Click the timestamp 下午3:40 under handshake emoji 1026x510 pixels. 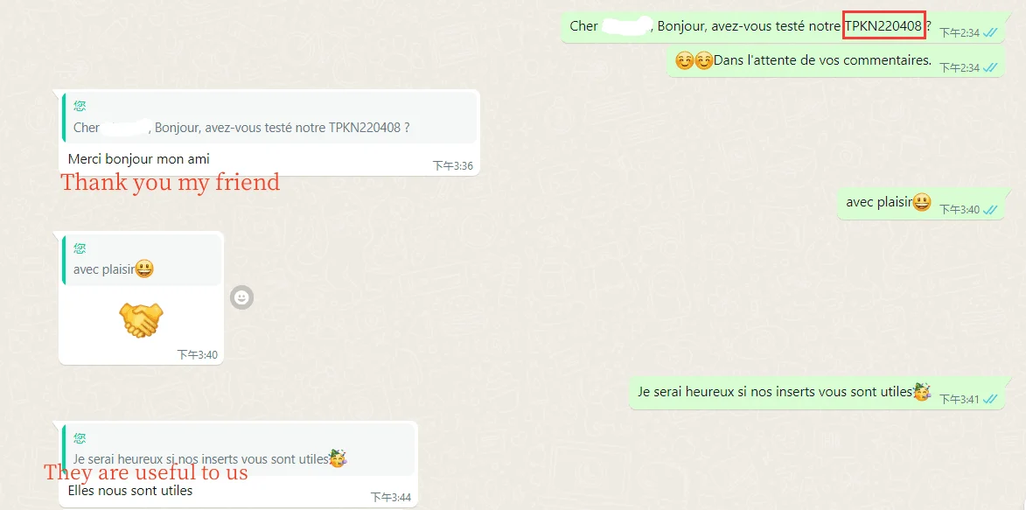[x=198, y=355]
